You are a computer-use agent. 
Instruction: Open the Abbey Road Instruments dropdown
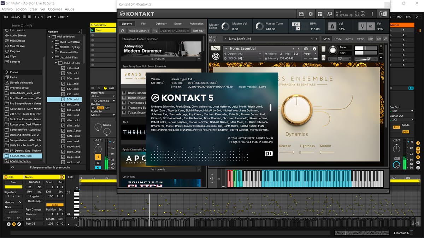click(199, 59)
